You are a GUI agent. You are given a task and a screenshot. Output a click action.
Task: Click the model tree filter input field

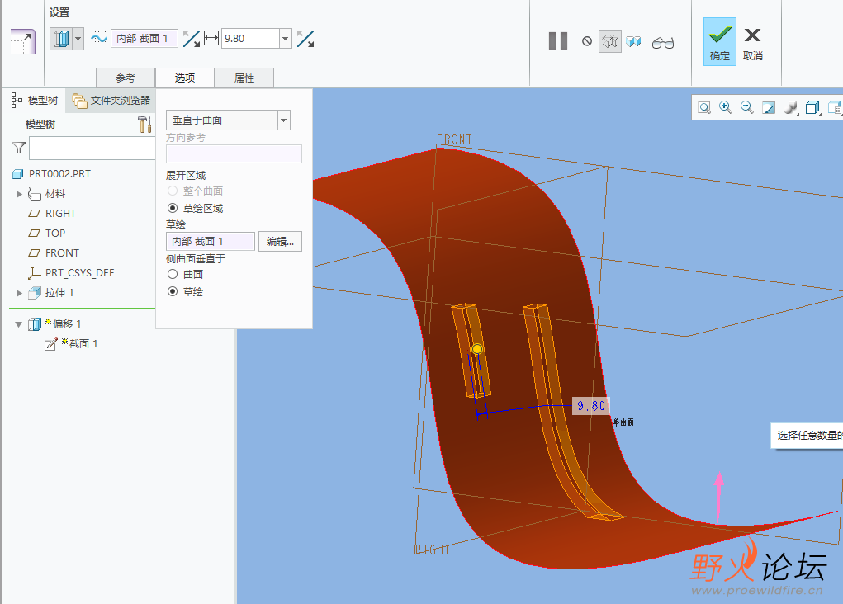tap(91, 149)
